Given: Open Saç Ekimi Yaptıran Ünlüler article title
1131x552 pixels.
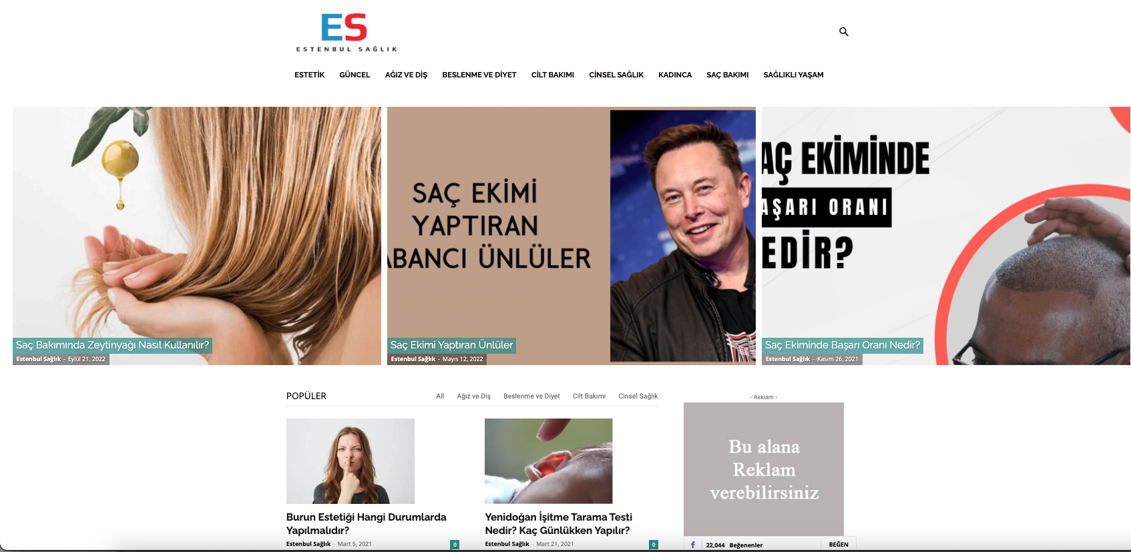Looking at the screenshot, I should pos(451,345).
